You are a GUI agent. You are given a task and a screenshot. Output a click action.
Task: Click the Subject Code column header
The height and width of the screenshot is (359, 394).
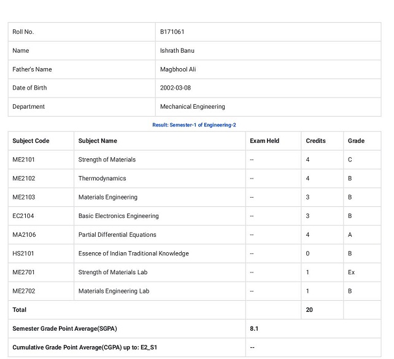(x=31, y=141)
